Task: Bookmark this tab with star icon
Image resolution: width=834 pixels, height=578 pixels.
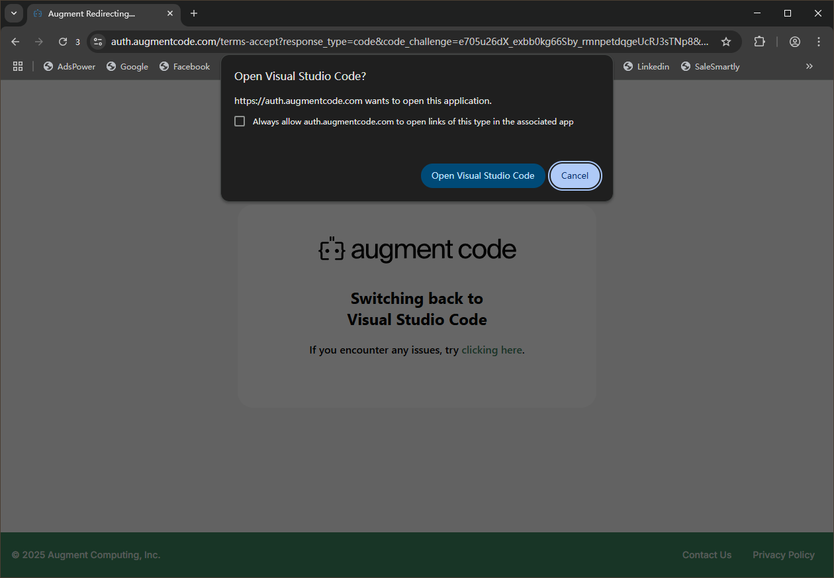Action: tap(726, 42)
